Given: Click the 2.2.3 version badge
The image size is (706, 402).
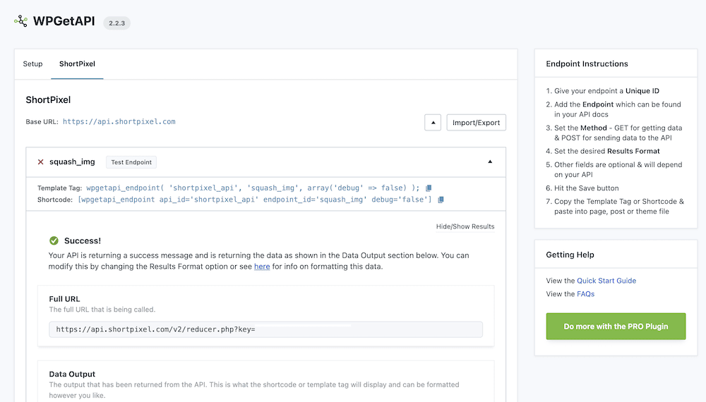Looking at the screenshot, I should (116, 23).
